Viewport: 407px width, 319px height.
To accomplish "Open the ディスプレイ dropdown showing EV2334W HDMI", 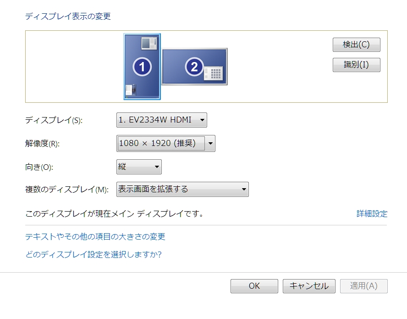I will click(x=162, y=120).
